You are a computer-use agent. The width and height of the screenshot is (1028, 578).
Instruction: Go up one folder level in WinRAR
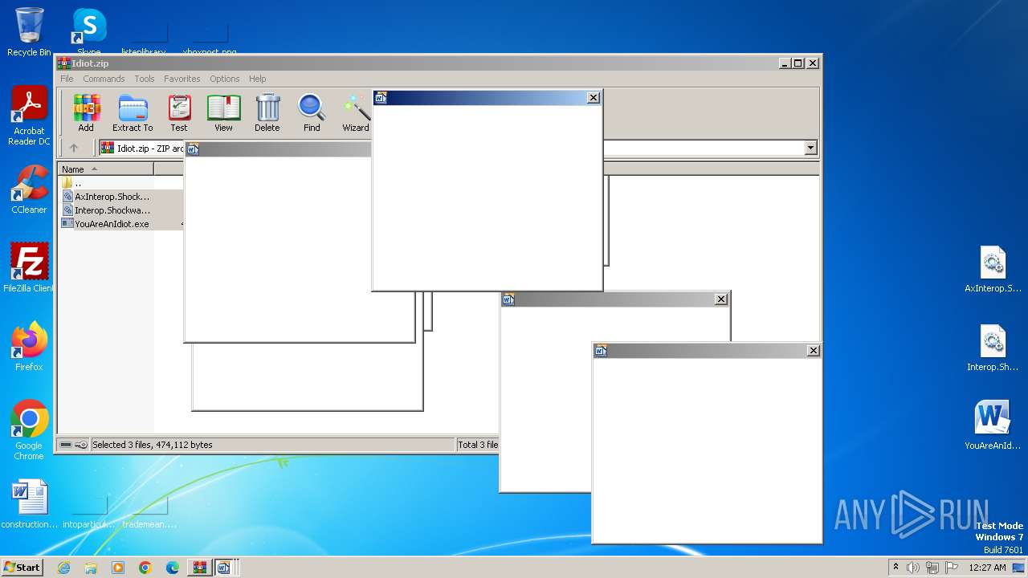click(74, 148)
